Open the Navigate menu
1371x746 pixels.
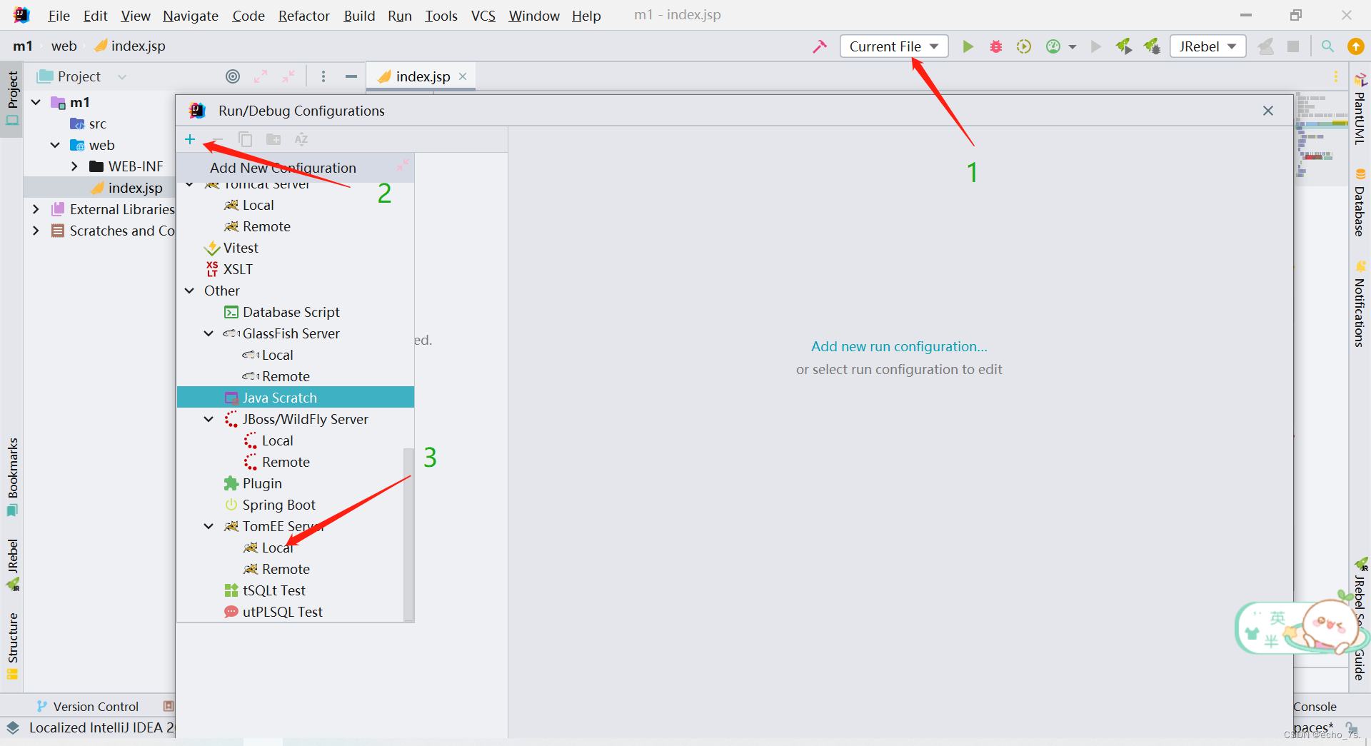191,16
